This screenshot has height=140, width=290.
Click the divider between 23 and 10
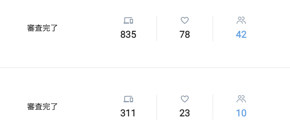coord(213,107)
